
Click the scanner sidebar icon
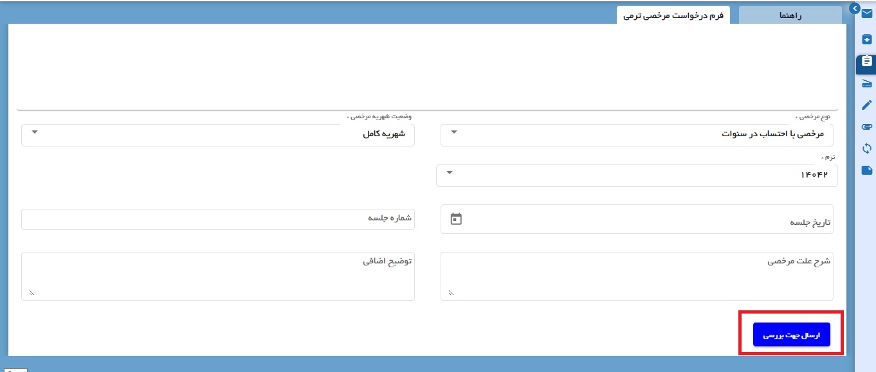pos(867,84)
